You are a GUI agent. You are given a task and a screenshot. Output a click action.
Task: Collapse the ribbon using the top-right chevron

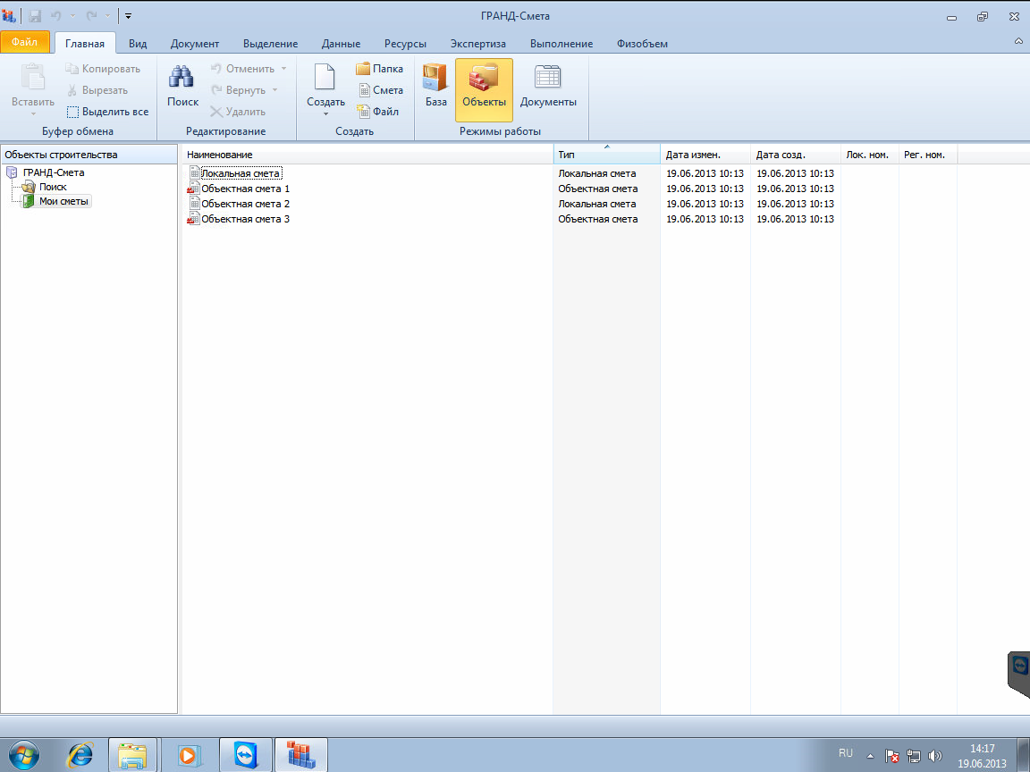pos(1018,42)
